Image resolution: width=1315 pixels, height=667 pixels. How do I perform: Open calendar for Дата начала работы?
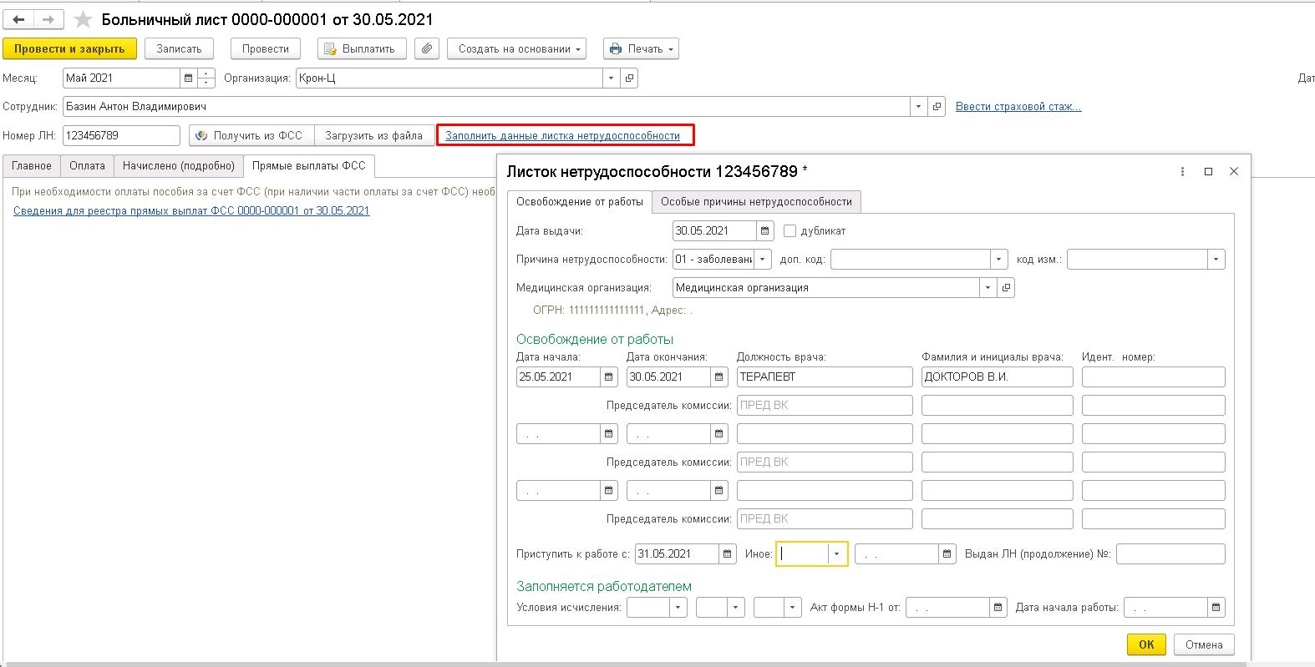click(1216, 608)
